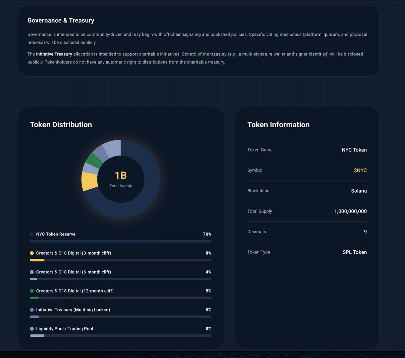This screenshot has width=405, height=358.
Task: Click the Liquidity Pool legend dot
Action: point(32,329)
